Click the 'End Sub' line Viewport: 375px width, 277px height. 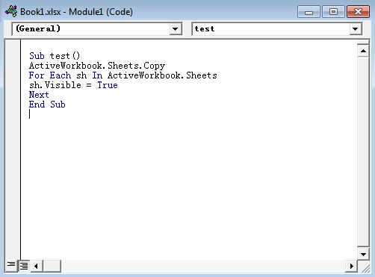tap(47, 105)
